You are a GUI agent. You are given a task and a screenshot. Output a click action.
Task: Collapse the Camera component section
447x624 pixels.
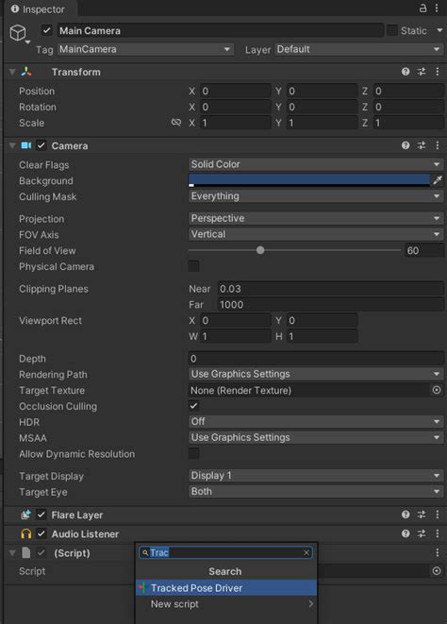pyautogui.click(x=12, y=145)
